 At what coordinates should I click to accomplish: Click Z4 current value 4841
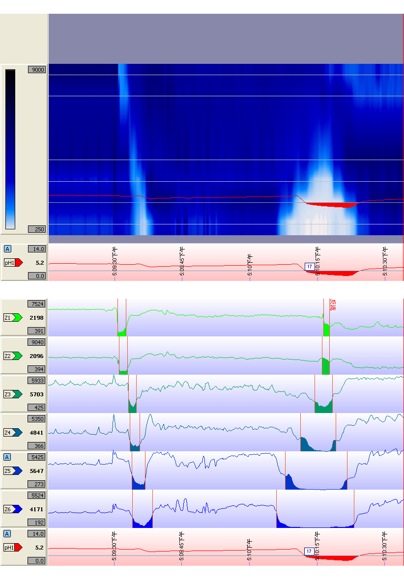[x=37, y=433]
